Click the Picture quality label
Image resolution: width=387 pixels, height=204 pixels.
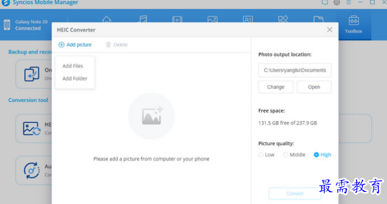(x=276, y=143)
